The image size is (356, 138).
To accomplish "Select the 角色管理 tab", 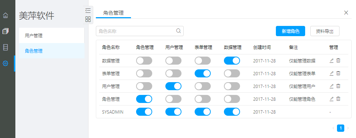I will [x=113, y=13].
